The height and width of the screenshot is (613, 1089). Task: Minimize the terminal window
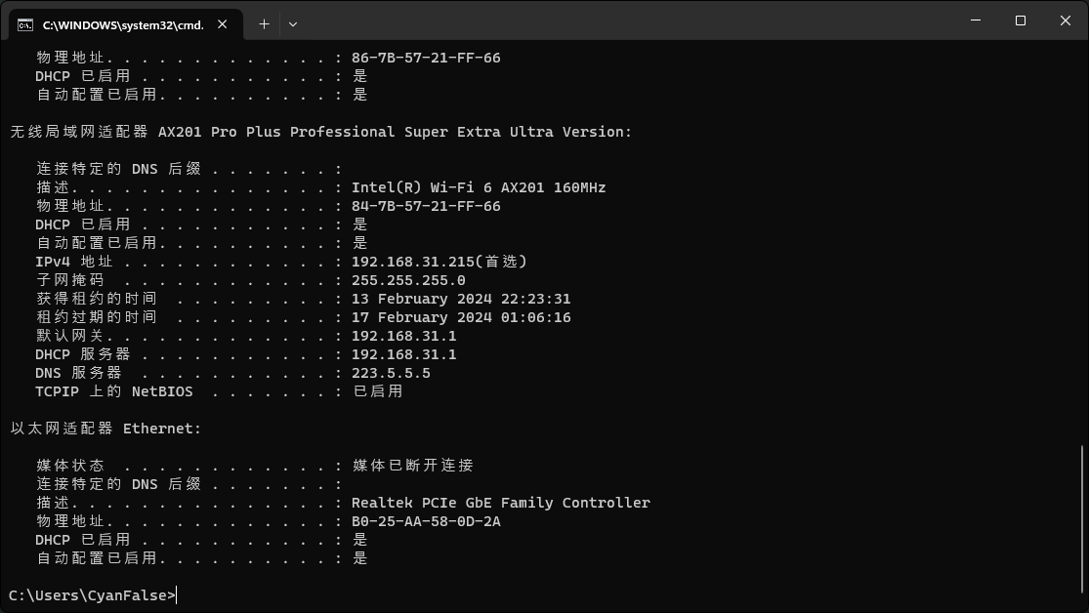pos(976,20)
